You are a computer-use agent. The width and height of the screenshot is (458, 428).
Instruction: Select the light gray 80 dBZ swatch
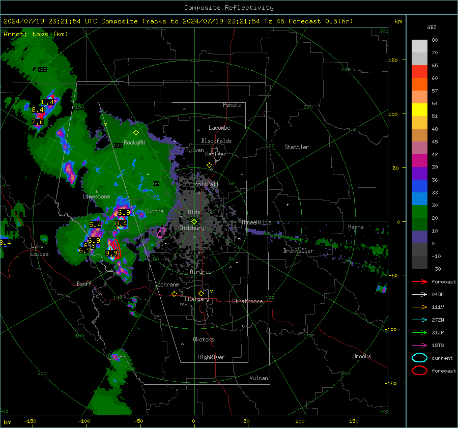(419, 46)
